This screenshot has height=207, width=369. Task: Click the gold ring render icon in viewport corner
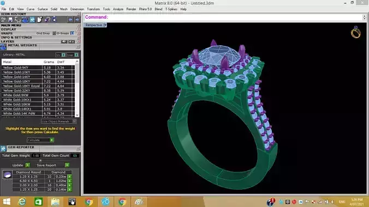click(x=355, y=32)
